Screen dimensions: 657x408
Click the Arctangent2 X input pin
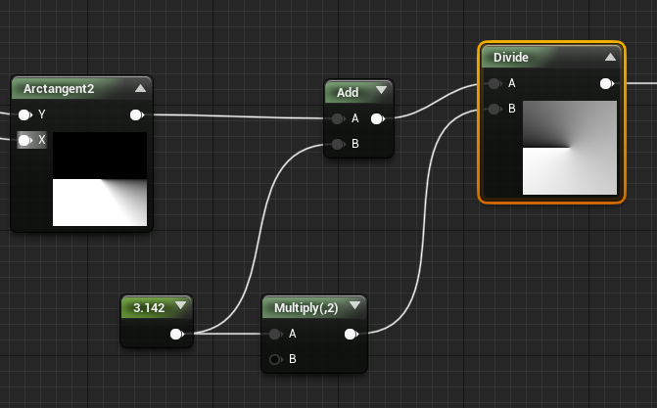25,140
